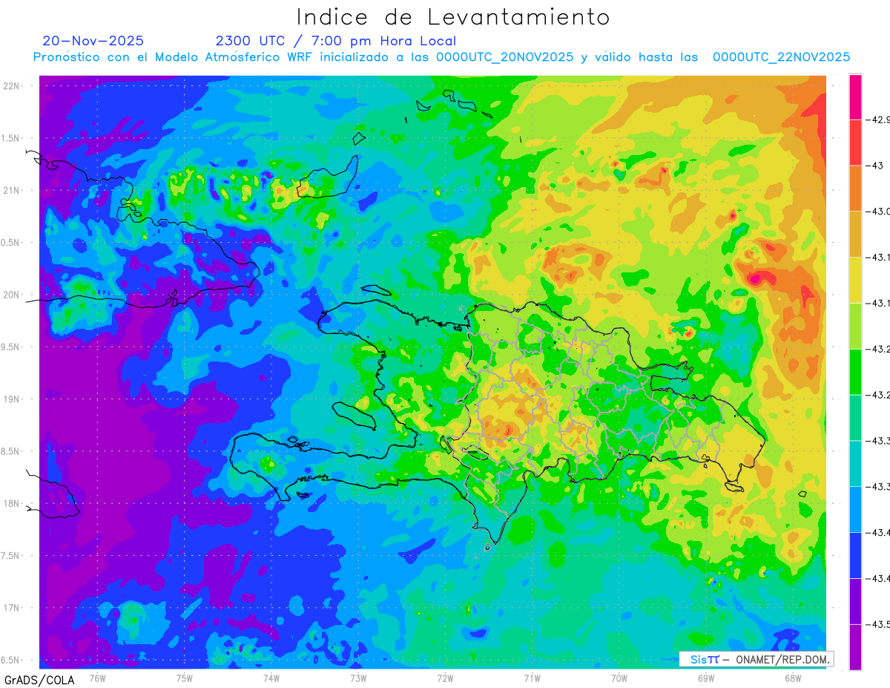Select the "20-Nov-2025" date text
The height and width of the screenshot is (688, 890).
pos(93,41)
